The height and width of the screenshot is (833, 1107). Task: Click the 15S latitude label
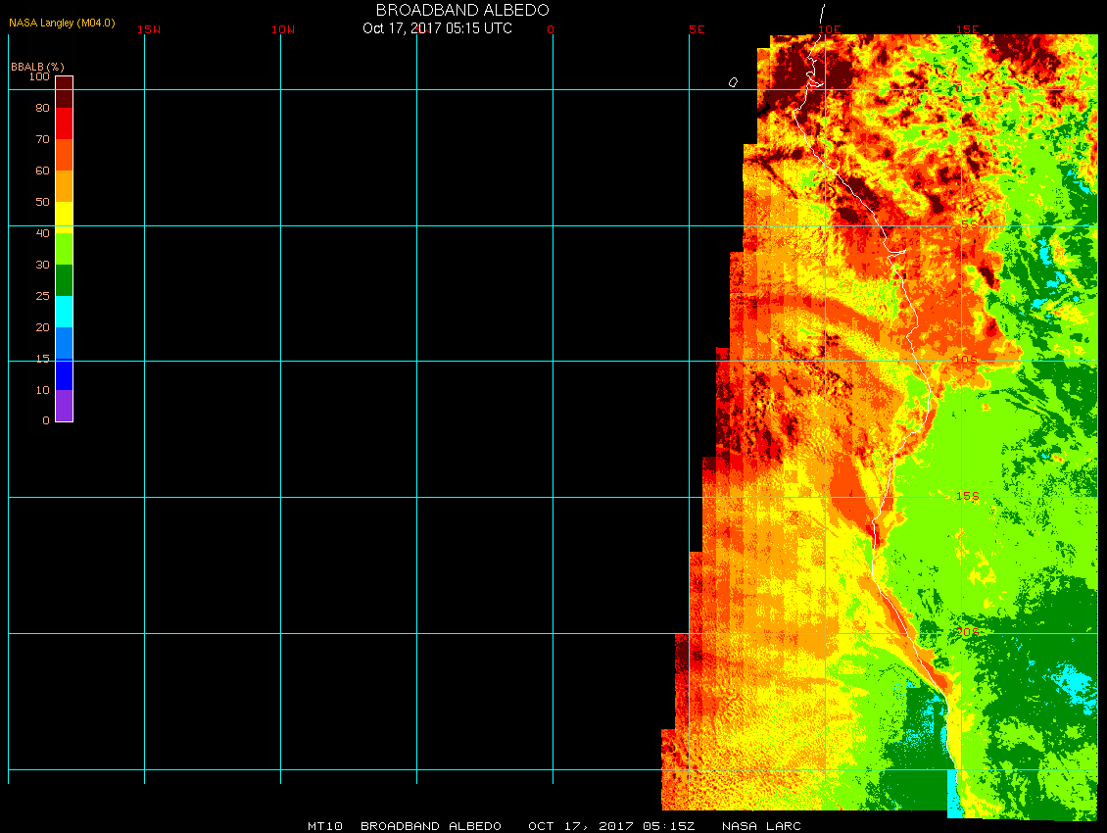click(967, 496)
